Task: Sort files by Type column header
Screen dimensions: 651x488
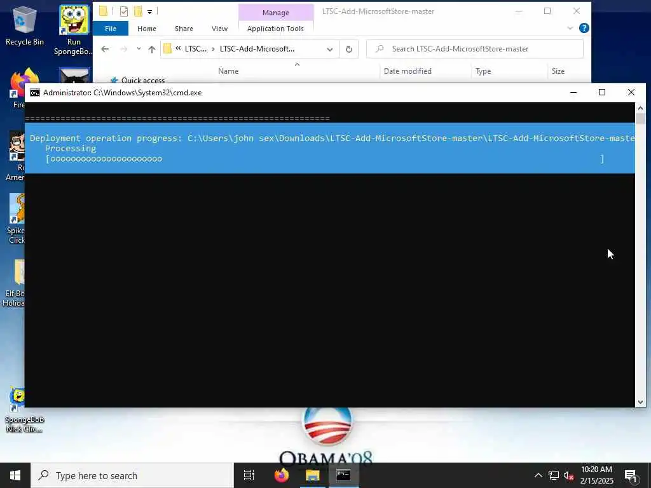Action: pyautogui.click(x=483, y=71)
